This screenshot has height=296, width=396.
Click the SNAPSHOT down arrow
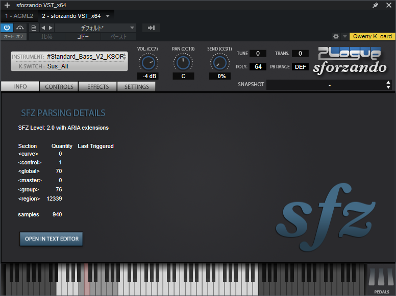[x=388, y=87]
